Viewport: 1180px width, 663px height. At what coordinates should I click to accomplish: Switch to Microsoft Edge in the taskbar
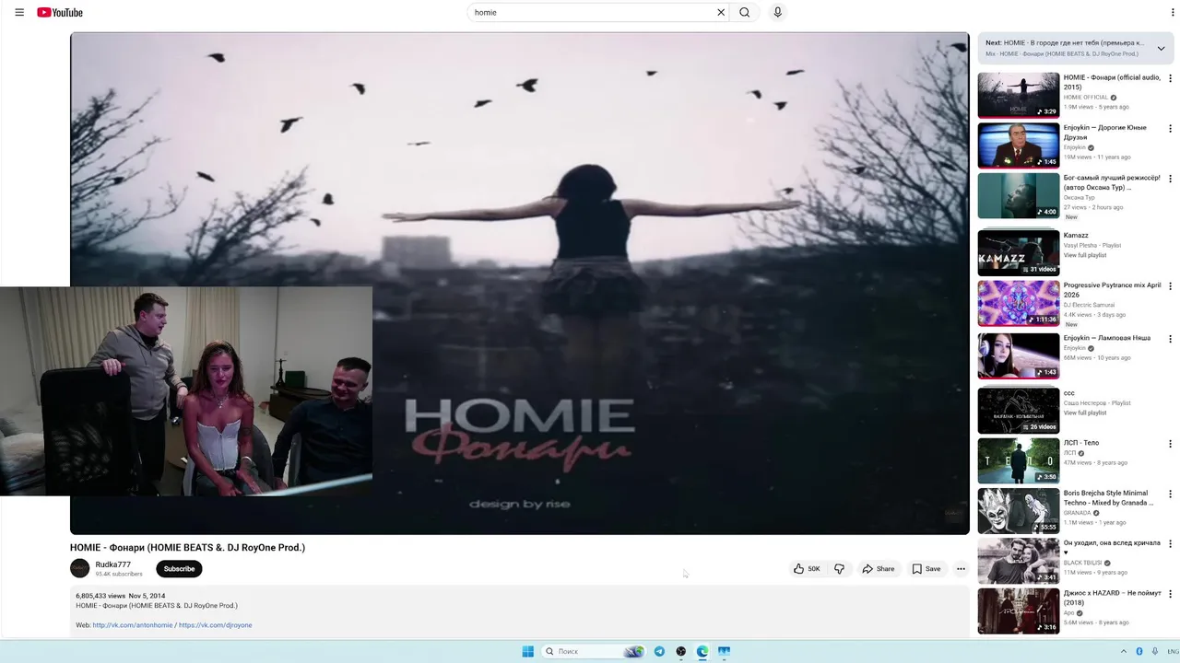coord(702,651)
